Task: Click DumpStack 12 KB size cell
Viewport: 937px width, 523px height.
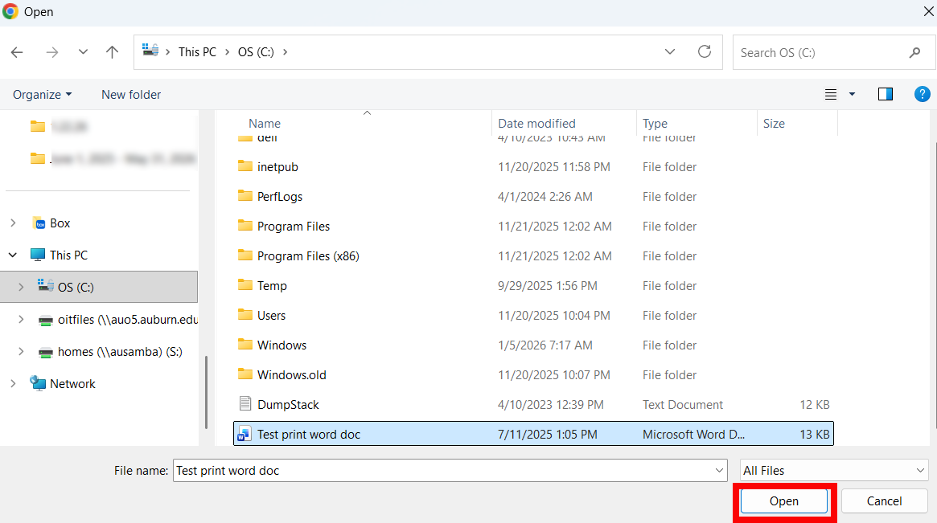Action: [815, 405]
